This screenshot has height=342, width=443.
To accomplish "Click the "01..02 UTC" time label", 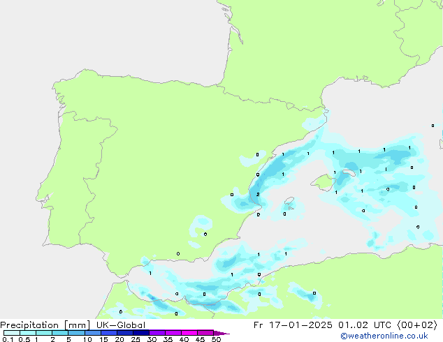I will (x=365, y=325).
